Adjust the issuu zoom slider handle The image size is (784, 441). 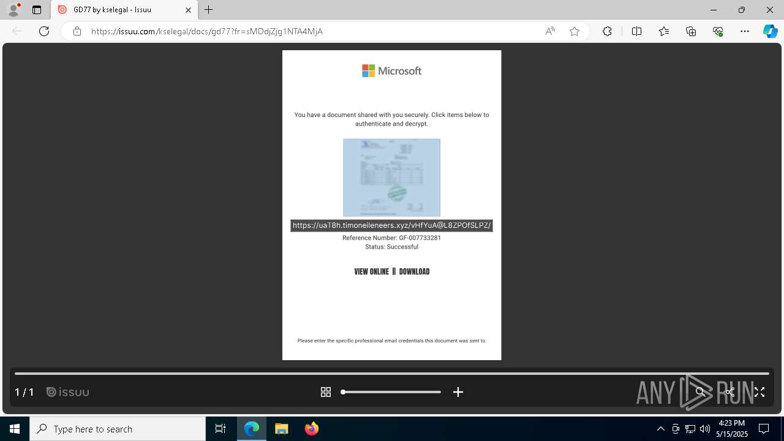click(x=343, y=392)
